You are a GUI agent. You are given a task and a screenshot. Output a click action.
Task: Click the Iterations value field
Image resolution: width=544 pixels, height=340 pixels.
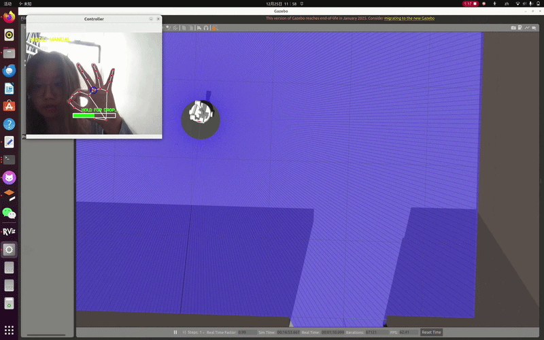click(376, 332)
